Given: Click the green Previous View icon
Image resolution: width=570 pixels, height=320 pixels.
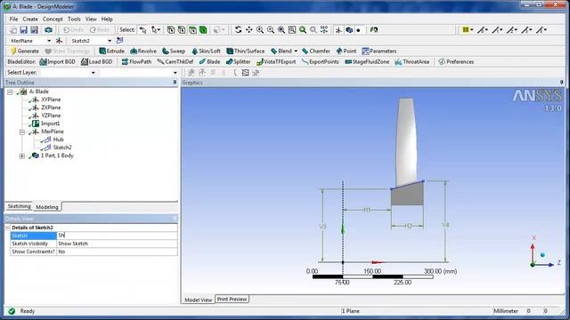Looking at the screenshot, I should pos(303,29).
